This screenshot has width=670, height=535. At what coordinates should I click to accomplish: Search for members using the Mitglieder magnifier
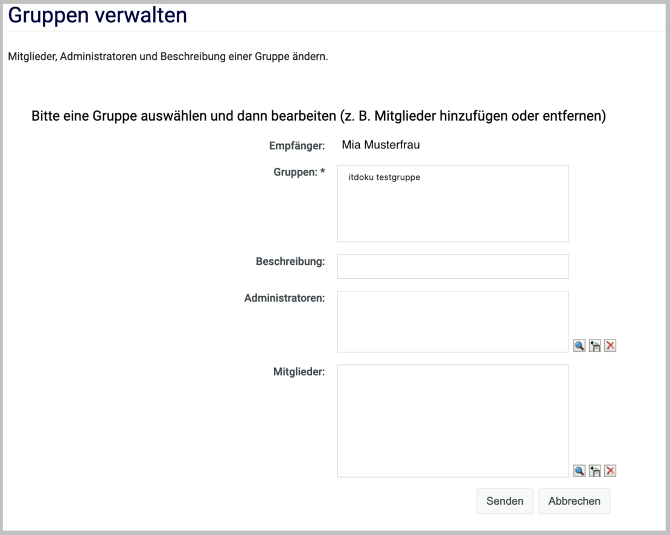tap(579, 471)
